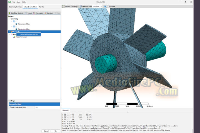Collapse the Geometry tree node
The image size is (200, 133).
[9, 19]
